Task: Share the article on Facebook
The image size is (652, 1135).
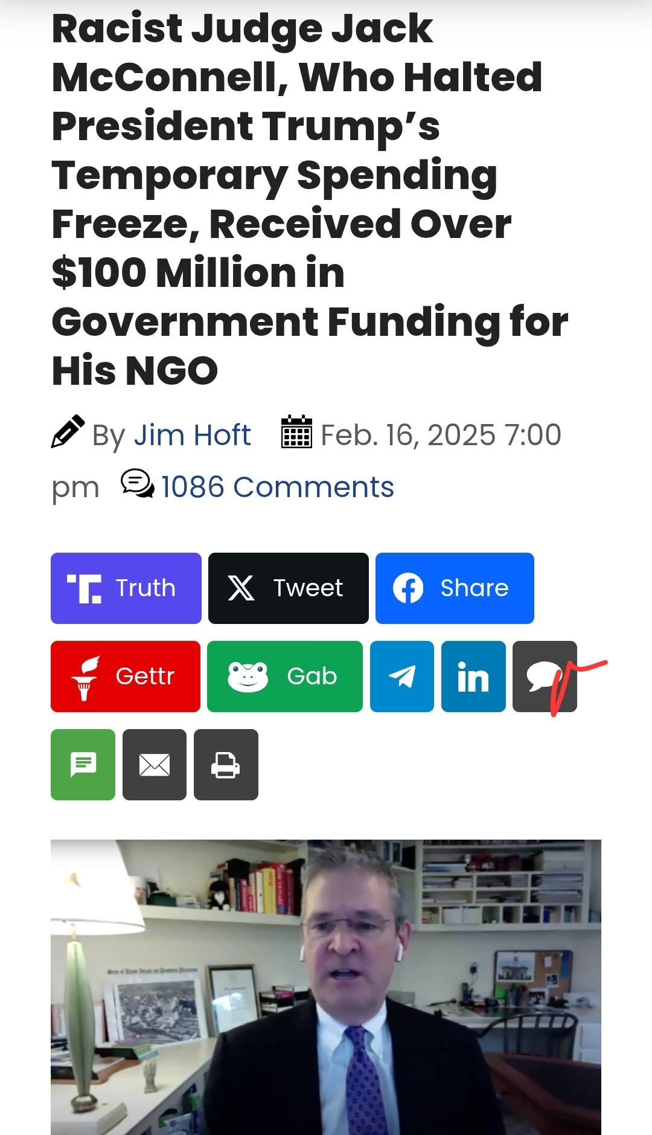Action: (x=455, y=588)
